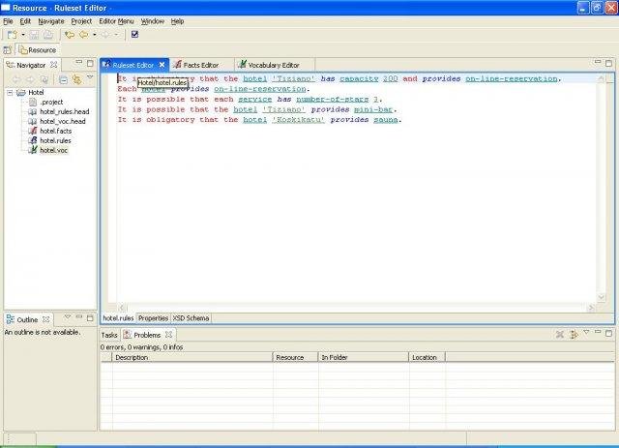Click the number-of-stars term link
This screenshot has width=619, height=448.
pyautogui.click(x=333, y=99)
